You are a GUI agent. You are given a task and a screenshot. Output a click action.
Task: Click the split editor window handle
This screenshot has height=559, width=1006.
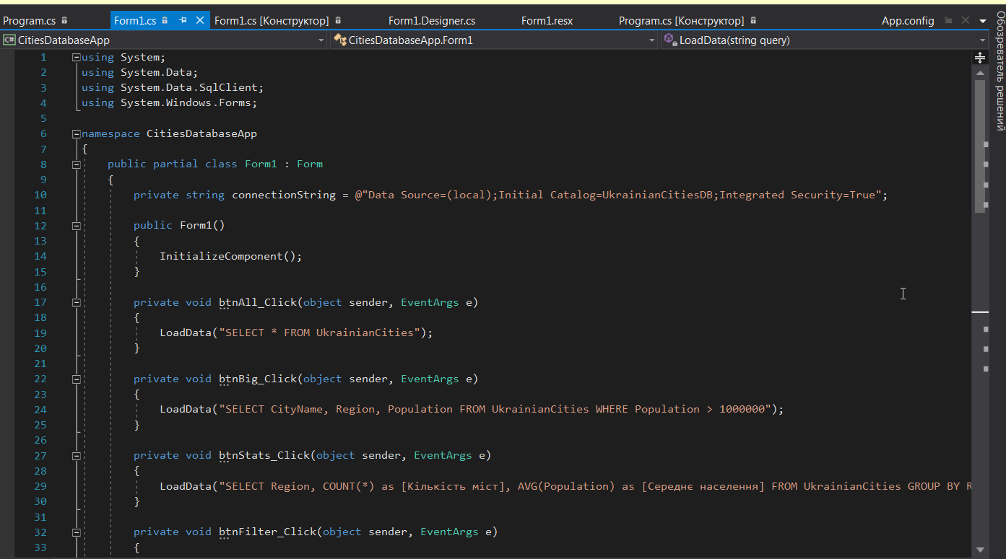click(980, 57)
